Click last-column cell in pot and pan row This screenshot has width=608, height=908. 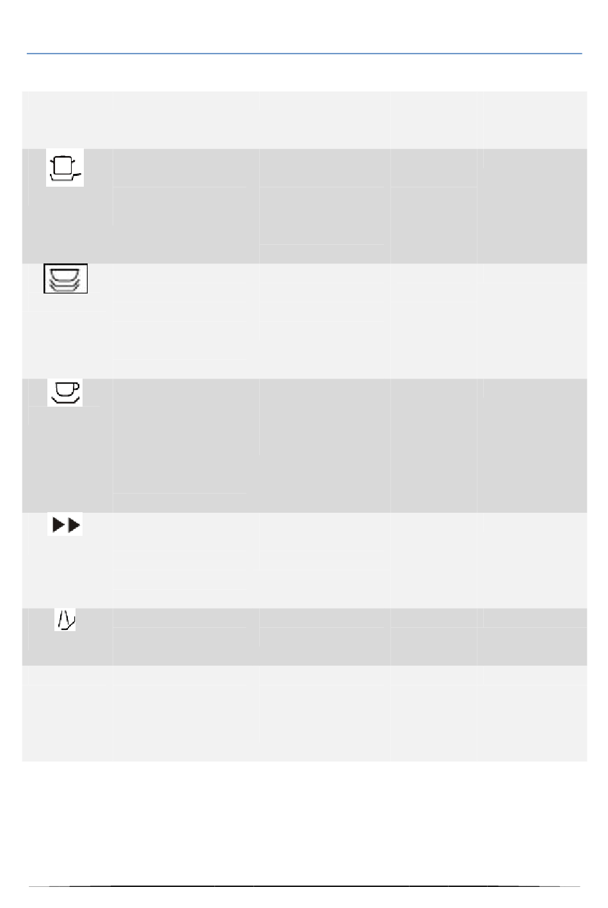point(532,206)
